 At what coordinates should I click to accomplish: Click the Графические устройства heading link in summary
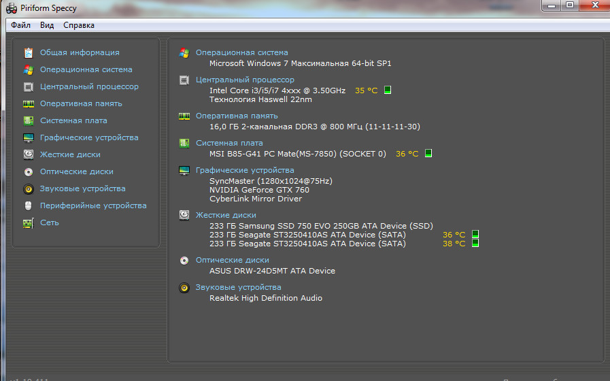[x=245, y=171]
